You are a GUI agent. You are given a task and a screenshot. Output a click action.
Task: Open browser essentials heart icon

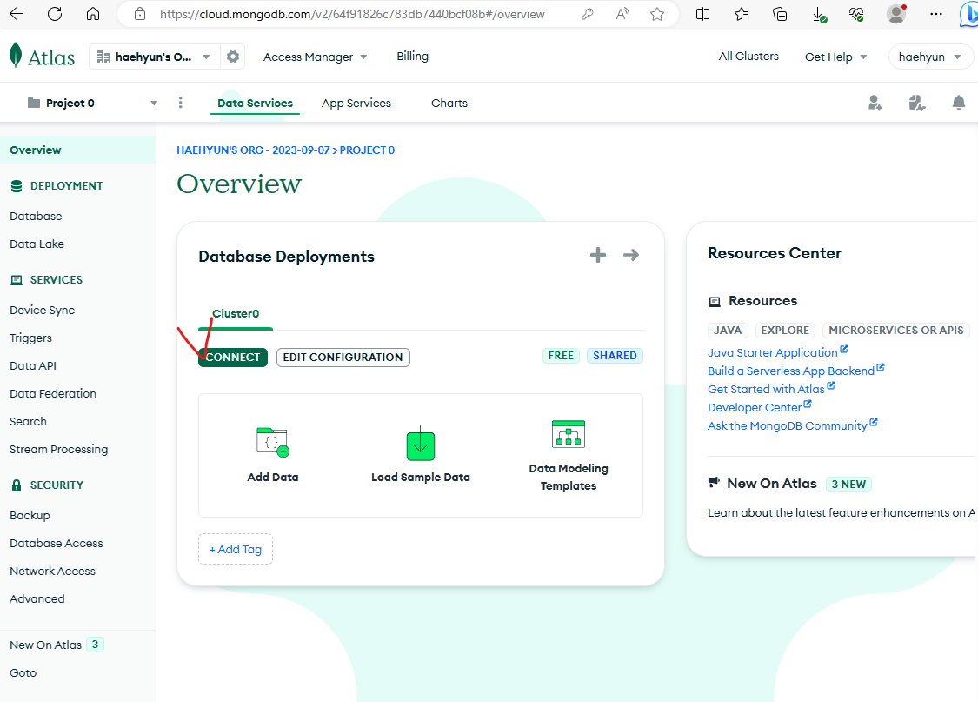pos(856,14)
